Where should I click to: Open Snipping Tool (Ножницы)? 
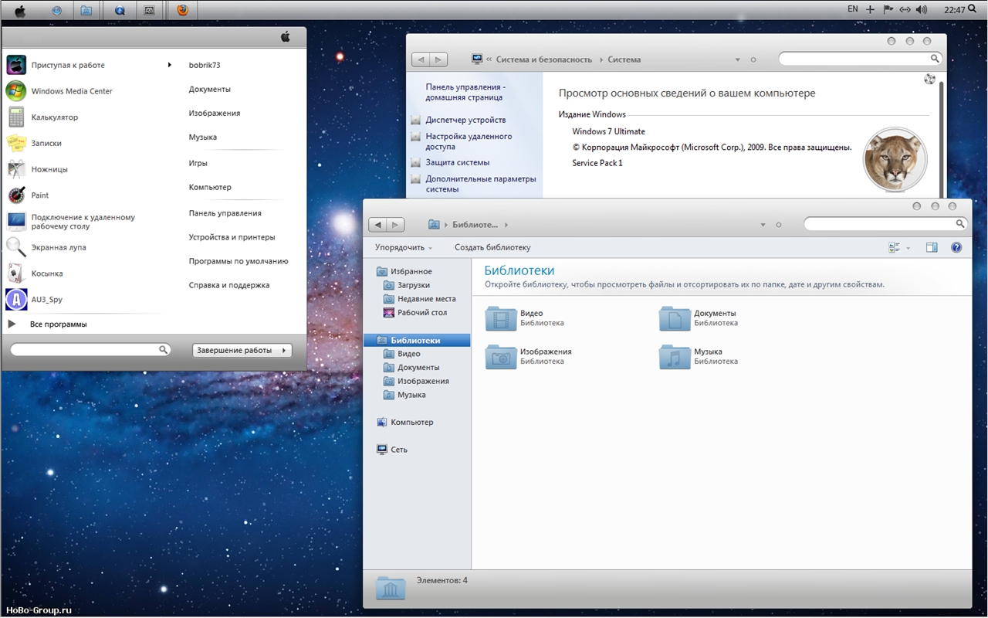click(49, 169)
